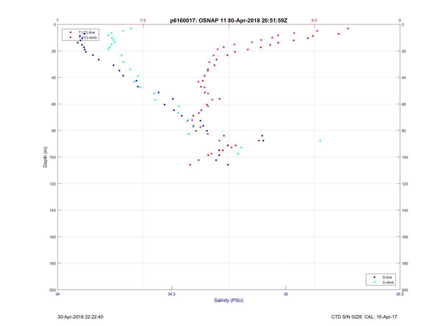The width and height of the screenshot is (442, 326).
Task: Click the vertical "Depth (m)" axis label
Action: point(46,157)
